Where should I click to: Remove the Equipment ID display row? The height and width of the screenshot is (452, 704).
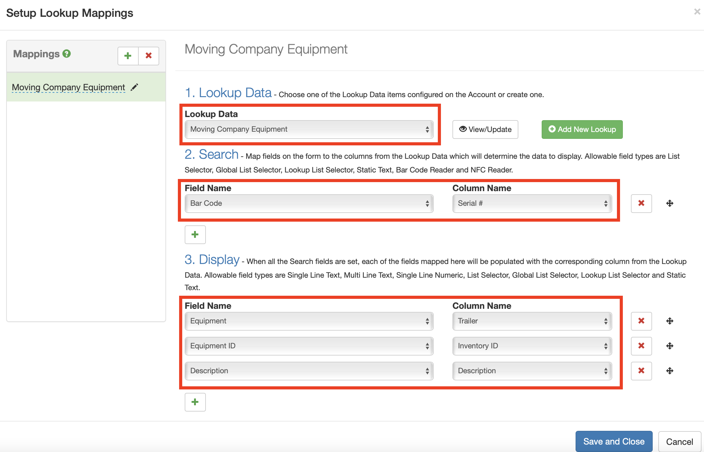click(641, 346)
